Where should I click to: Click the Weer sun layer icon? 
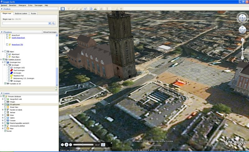pos(8,115)
